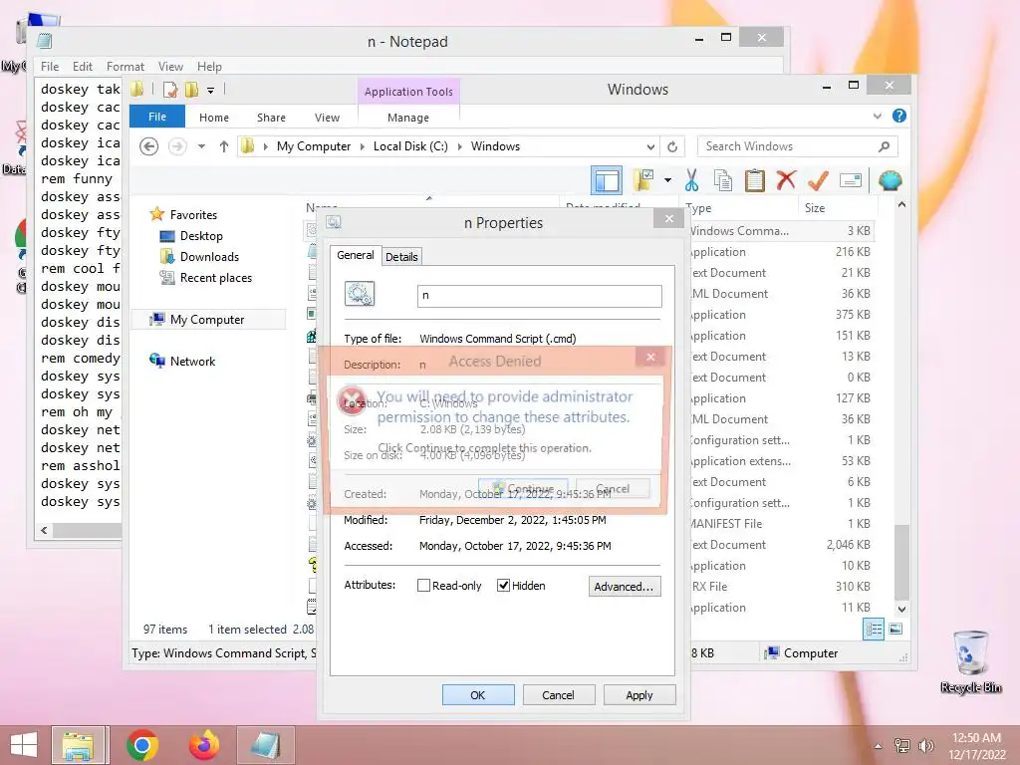Click quick access New Folder icon
This screenshot has width=1020, height=765.
pos(192,90)
